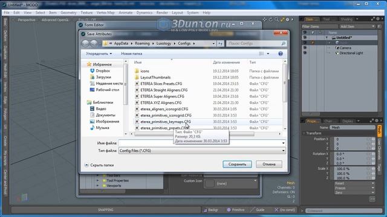Open the Item list panel gear settings
The height and width of the screenshot is (217, 387).
(x=378, y=19)
